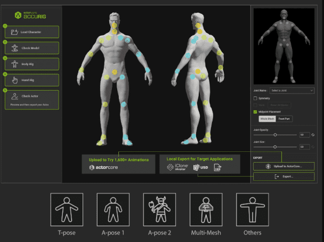The image size is (324, 242).
Task: Click the FBX file format icon
Action: pos(217,167)
